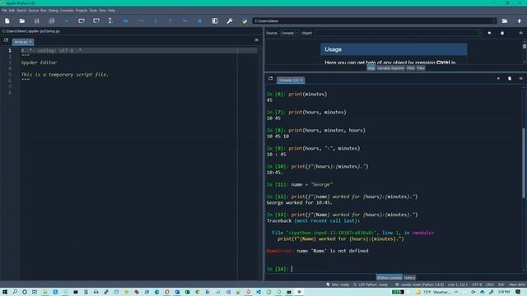Remove all variables console icon
Screen dimensions: 527x296
(510, 79)
